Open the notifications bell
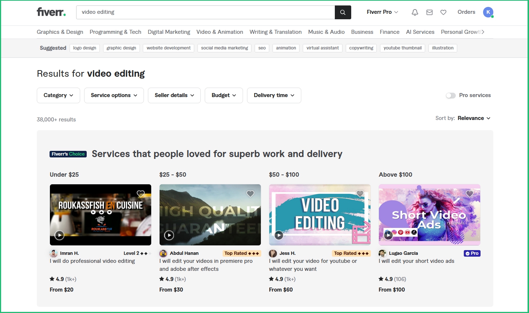This screenshot has width=529, height=313. coord(415,12)
